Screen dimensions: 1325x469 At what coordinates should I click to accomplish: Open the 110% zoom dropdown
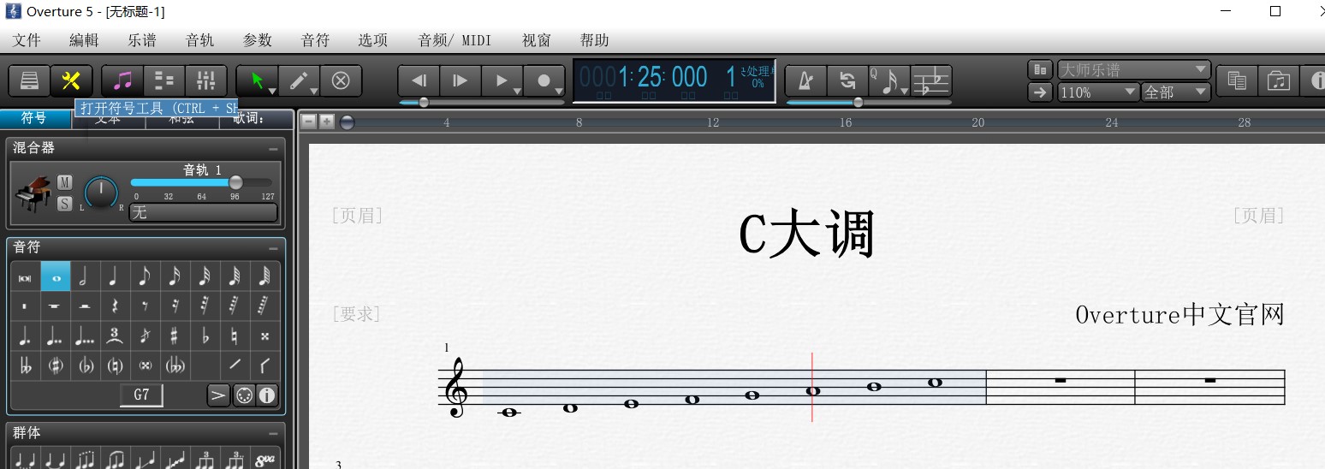click(1099, 92)
